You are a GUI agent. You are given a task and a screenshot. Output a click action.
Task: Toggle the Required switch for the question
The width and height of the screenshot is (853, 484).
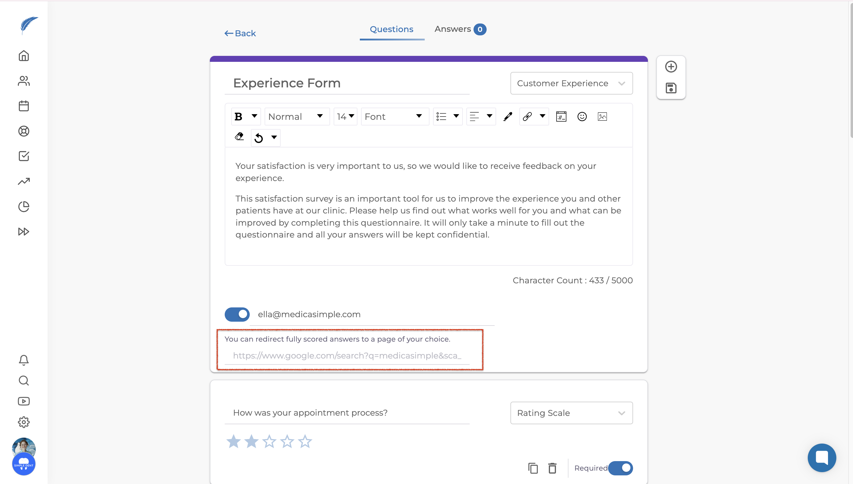coord(621,468)
